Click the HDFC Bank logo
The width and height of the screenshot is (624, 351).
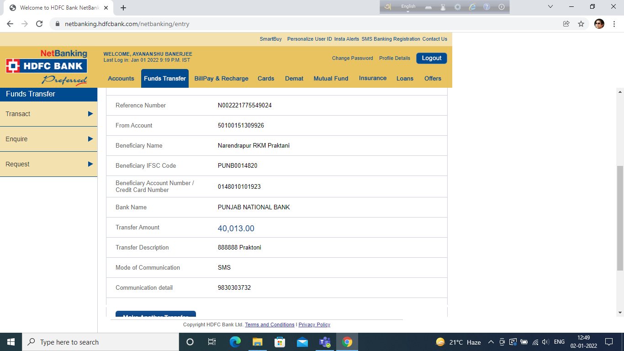(46, 66)
